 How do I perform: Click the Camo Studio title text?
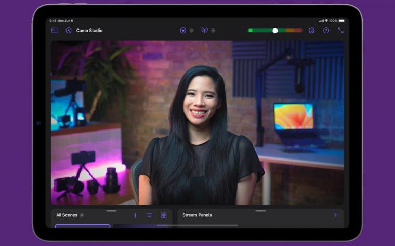(89, 31)
